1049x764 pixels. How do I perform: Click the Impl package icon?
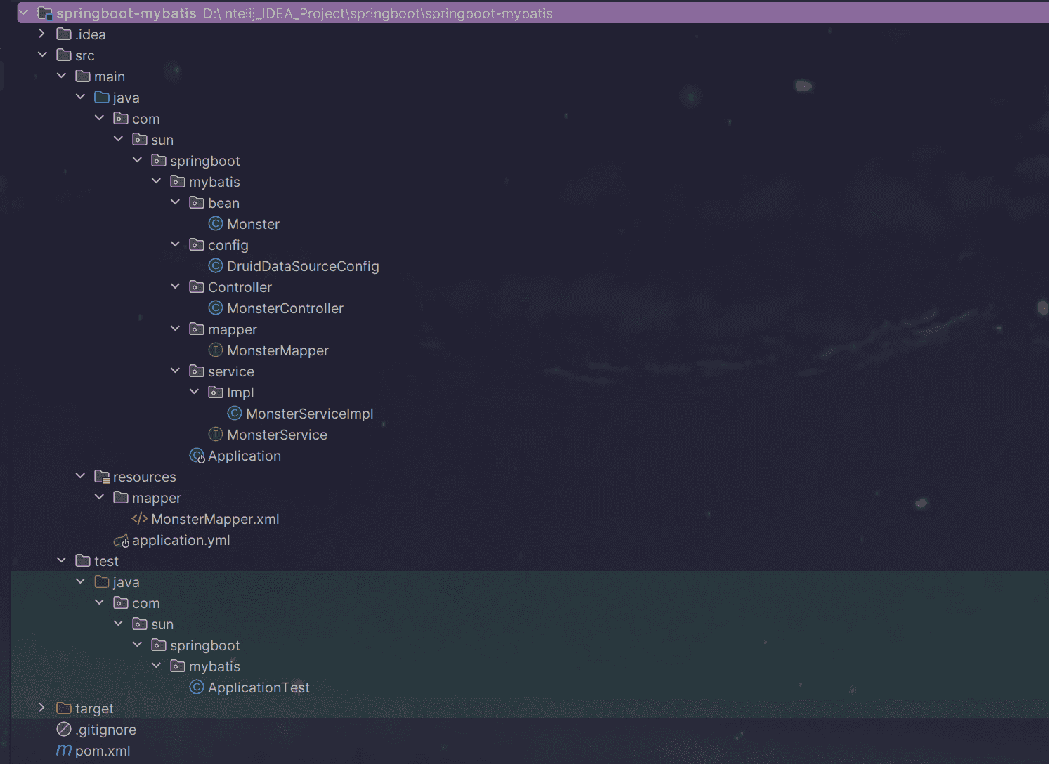[x=216, y=393]
